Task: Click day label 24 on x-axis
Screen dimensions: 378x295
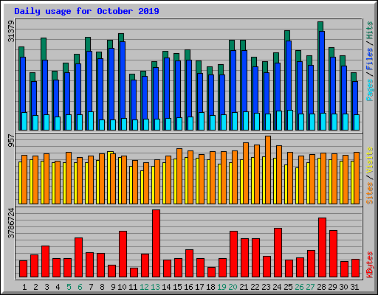Action: point(277,287)
